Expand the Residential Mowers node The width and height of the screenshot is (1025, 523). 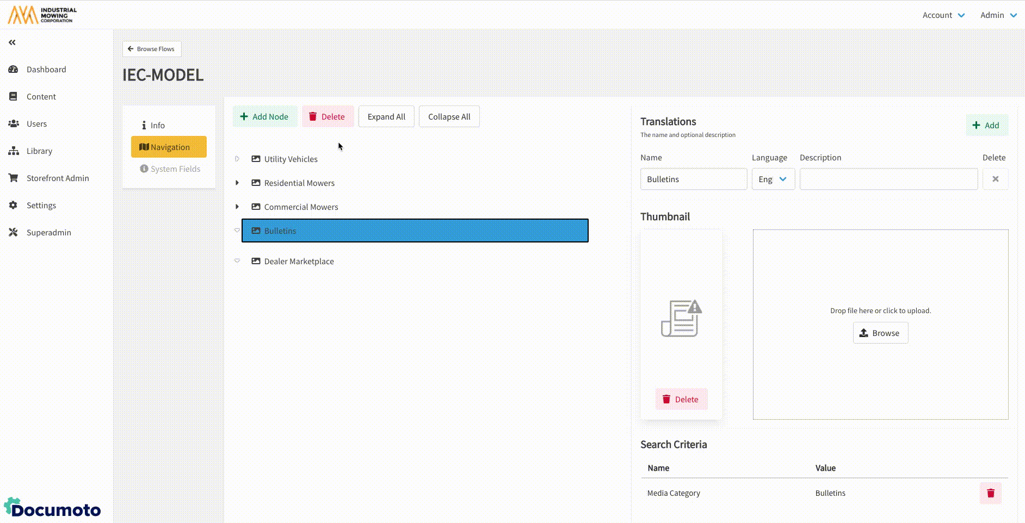pyautogui.click(x=237, y=183)
